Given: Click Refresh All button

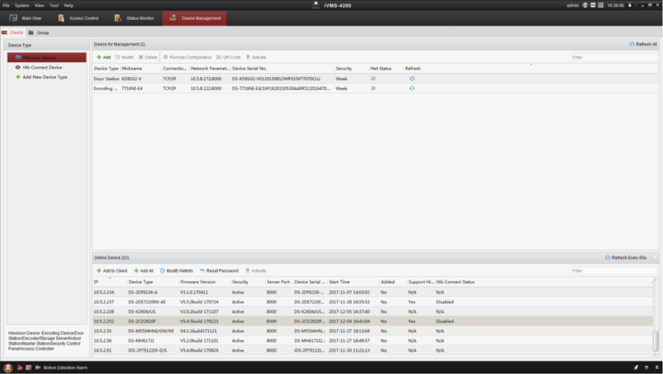Looking at the screenshot, I should click(x=643, y=44).
